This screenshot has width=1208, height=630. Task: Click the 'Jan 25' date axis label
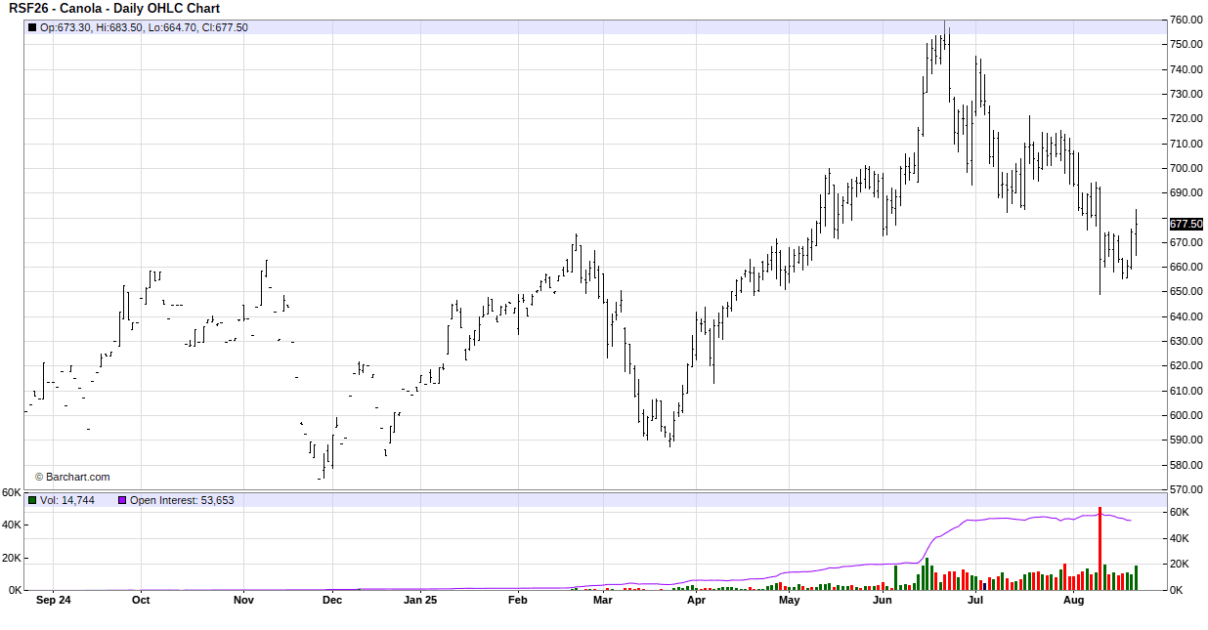click(421, 600)
